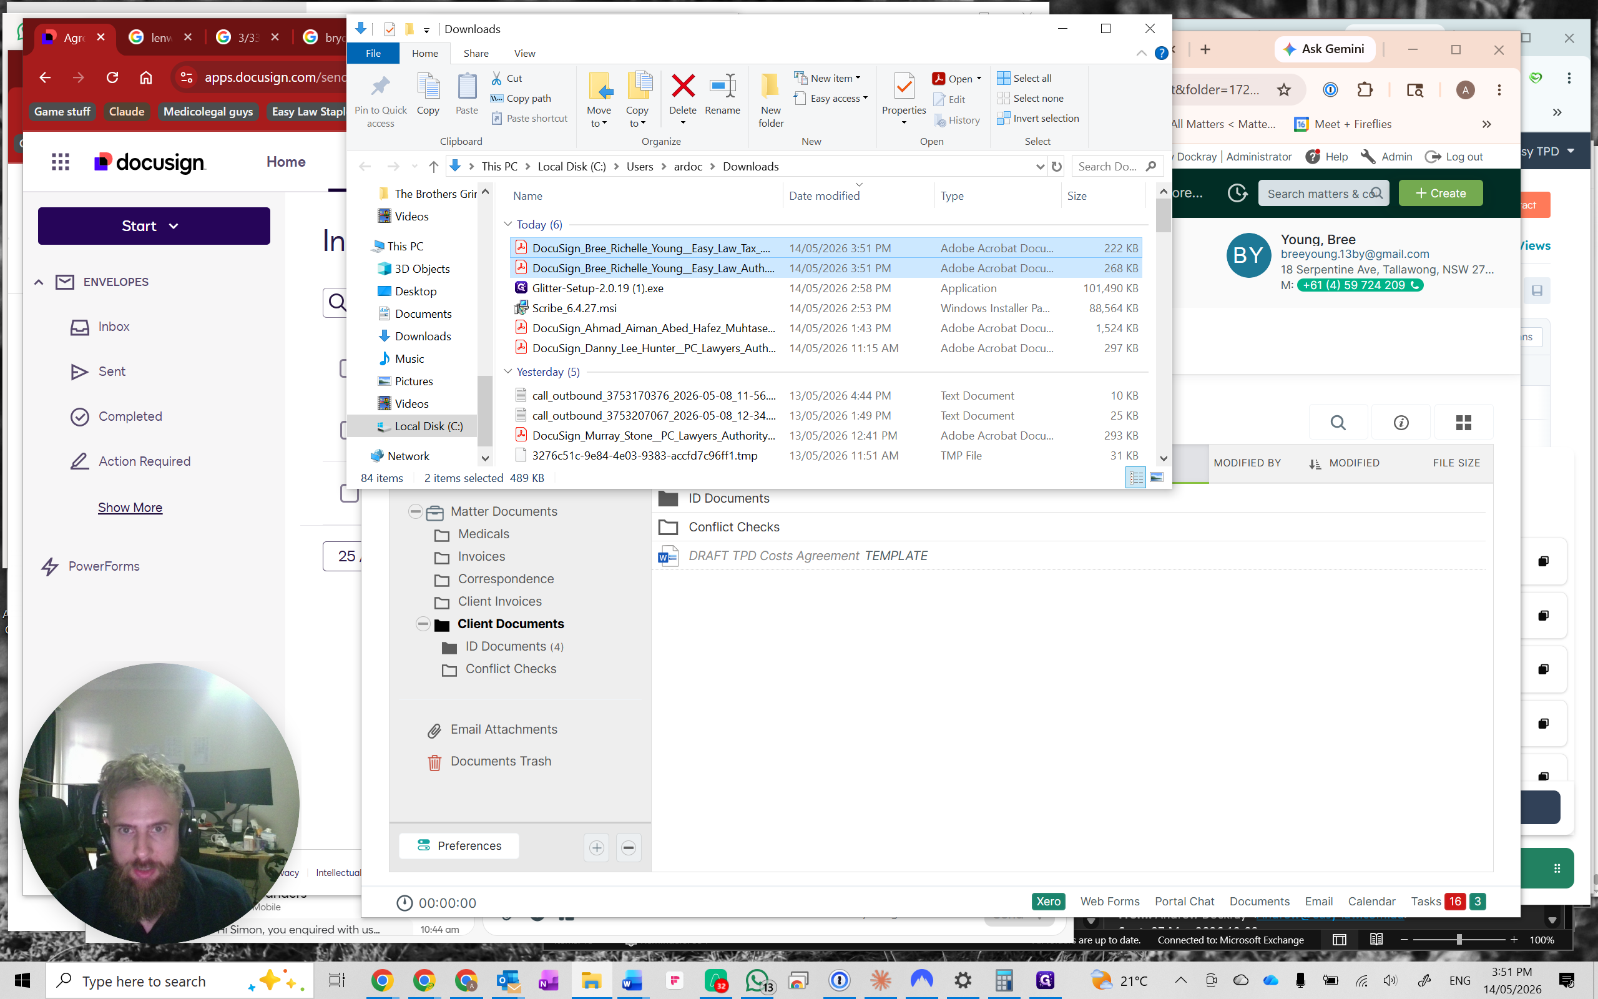1598x999 pixels.
Task: Click Pin to Quick access in ribbon
Action: 380,101
